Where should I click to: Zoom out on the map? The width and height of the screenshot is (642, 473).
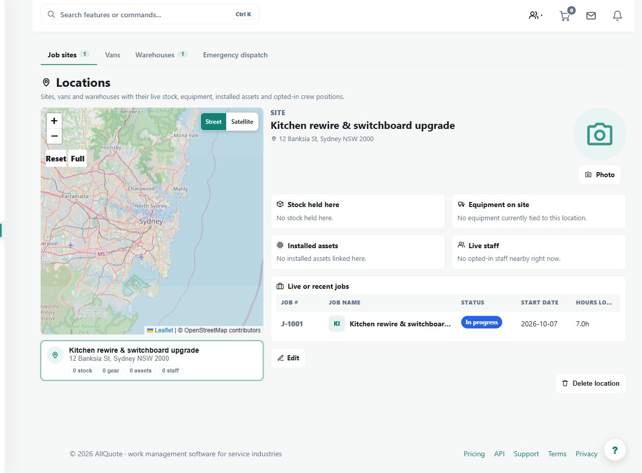point(54,137)
